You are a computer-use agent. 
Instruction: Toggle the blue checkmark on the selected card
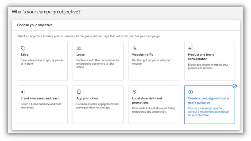[x=235, y=86]
